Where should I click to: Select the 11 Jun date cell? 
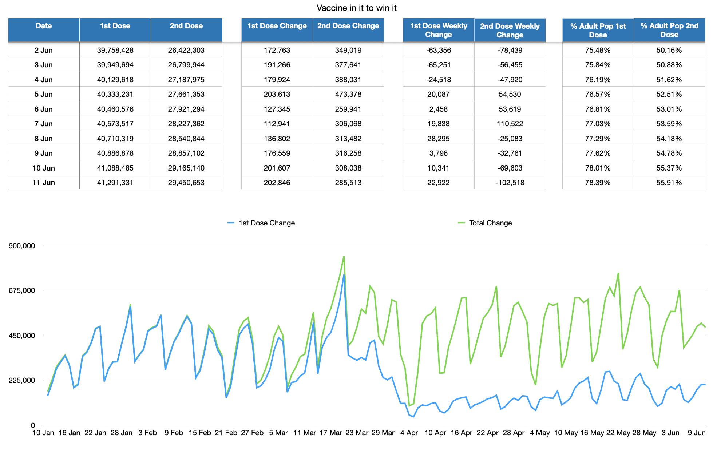[44, 183]
